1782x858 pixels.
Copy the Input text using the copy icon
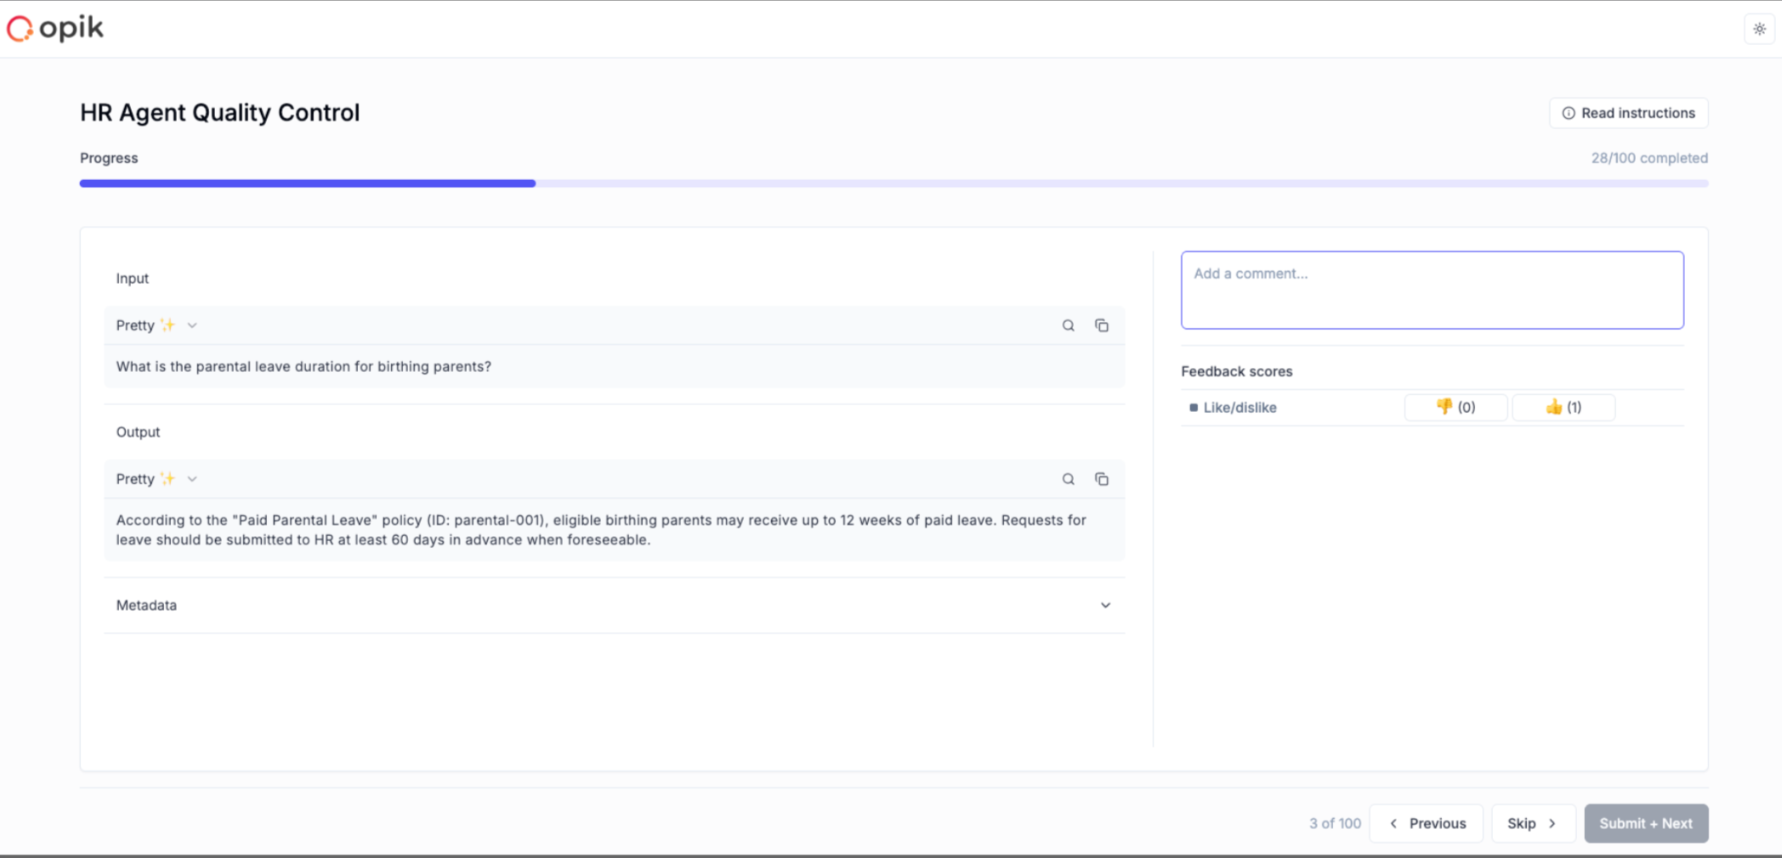click(1102, 325)
